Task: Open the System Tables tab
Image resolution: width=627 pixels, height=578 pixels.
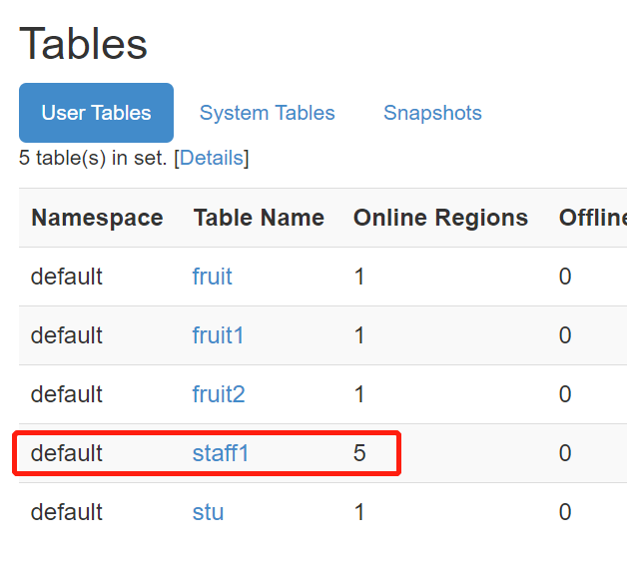Action: pos(268,113)
